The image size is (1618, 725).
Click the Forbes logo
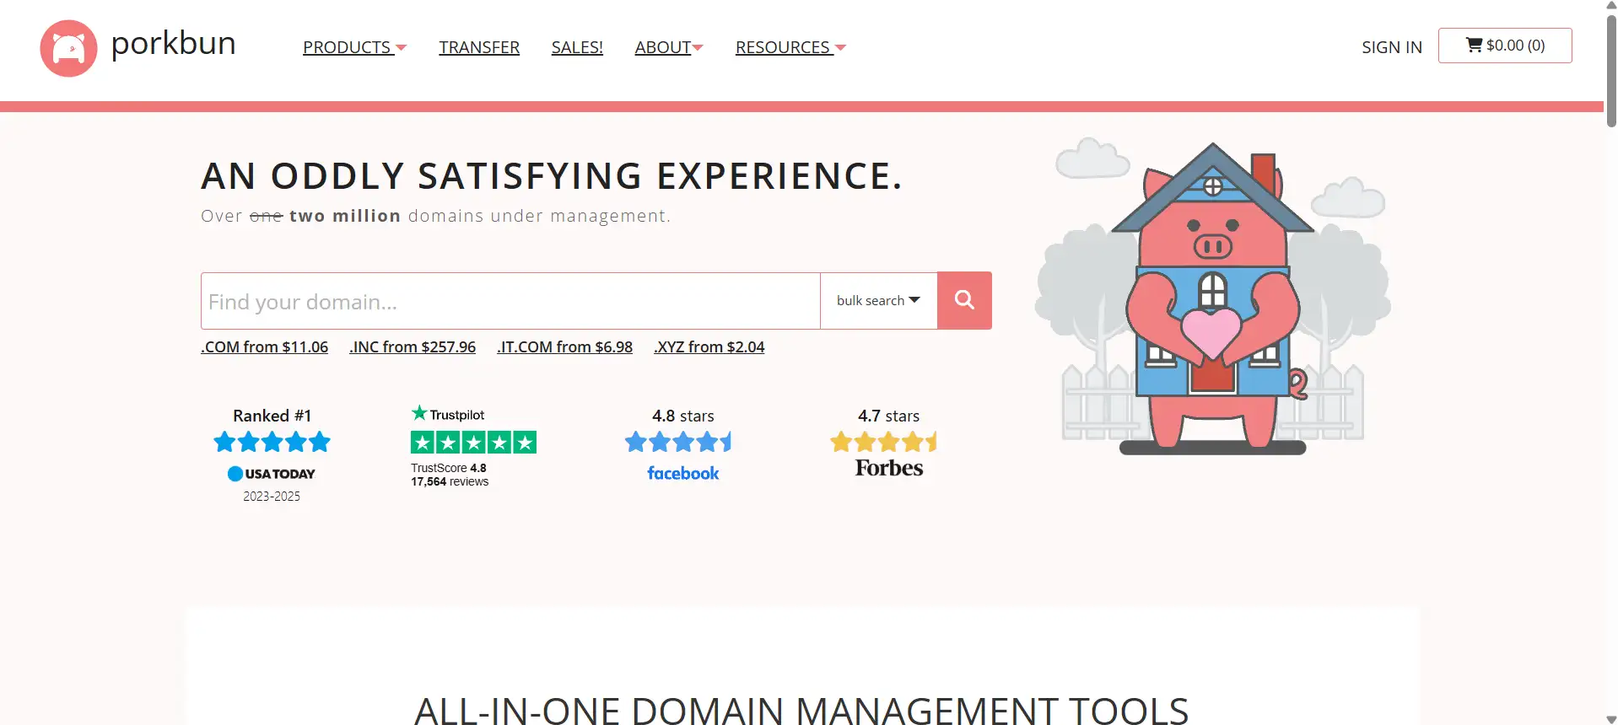889,468
